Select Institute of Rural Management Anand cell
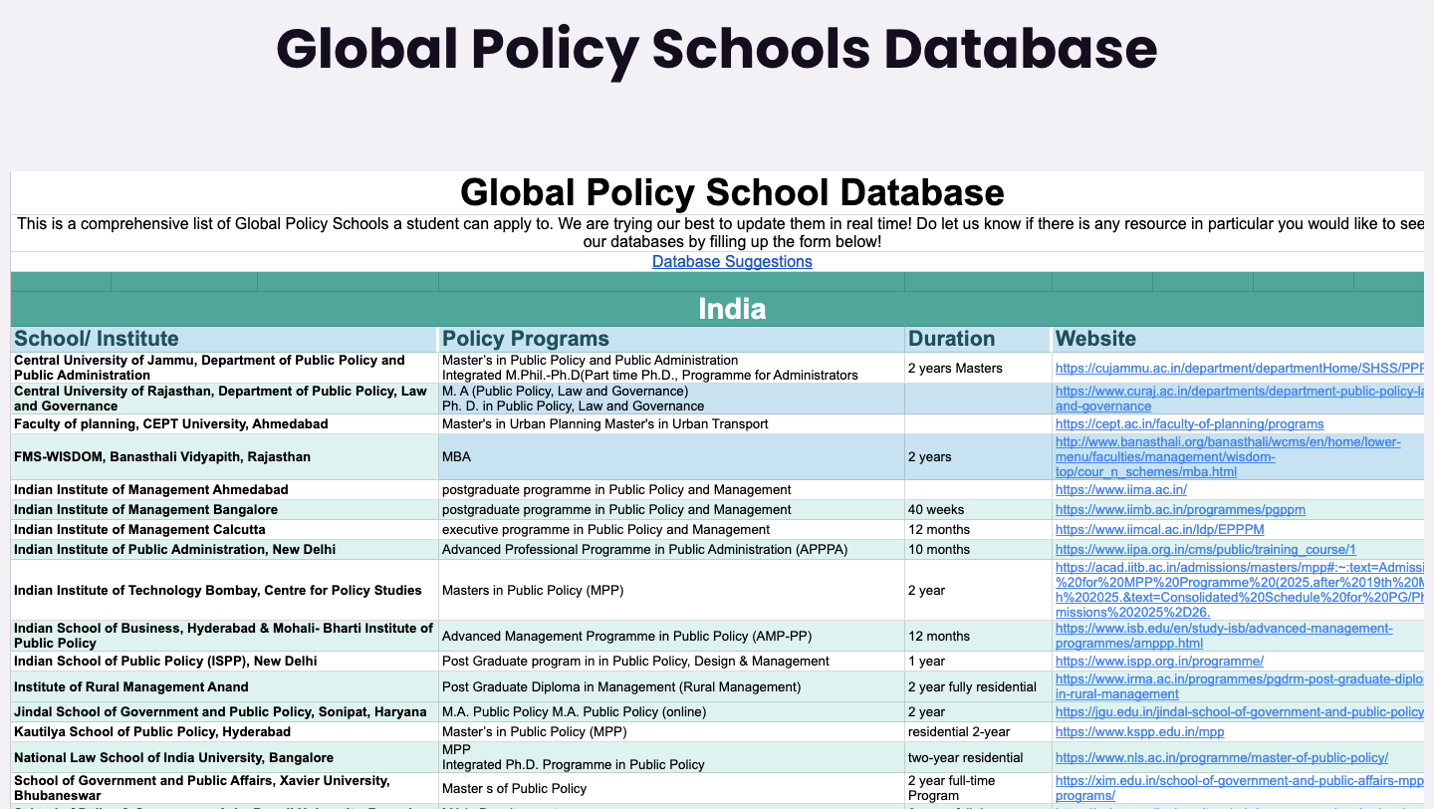1434x809 pixels. pos(225,686)
